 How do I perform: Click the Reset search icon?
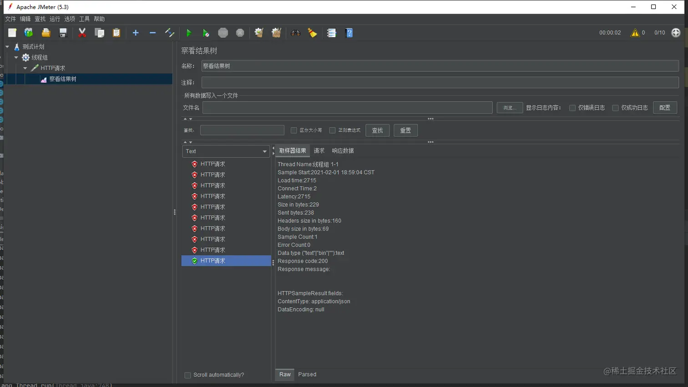[x=313, y=33]
